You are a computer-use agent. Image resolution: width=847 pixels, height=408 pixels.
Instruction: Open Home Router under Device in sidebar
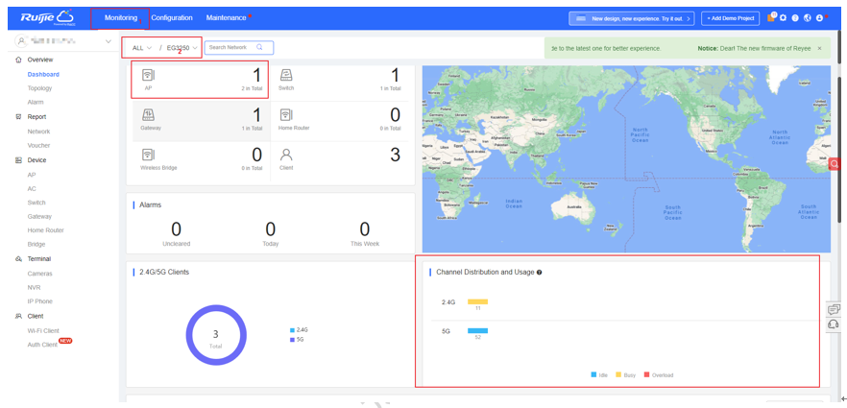(46, 230)
